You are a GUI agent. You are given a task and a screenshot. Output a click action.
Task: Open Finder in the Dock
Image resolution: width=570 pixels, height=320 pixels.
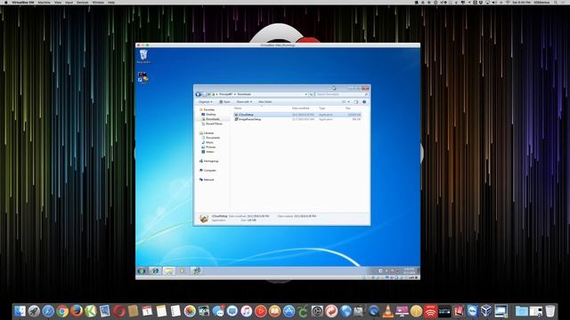20,311
